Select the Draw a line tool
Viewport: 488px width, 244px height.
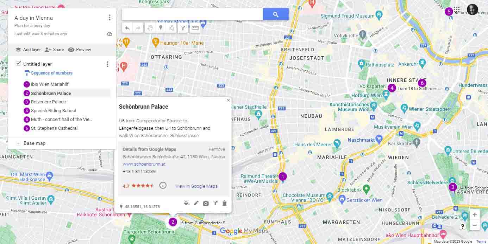coord(171,28)
